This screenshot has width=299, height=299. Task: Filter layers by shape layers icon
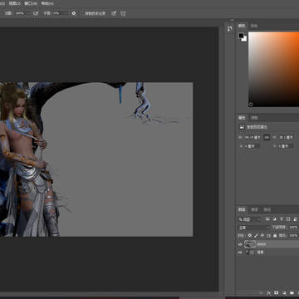[288, 219]
